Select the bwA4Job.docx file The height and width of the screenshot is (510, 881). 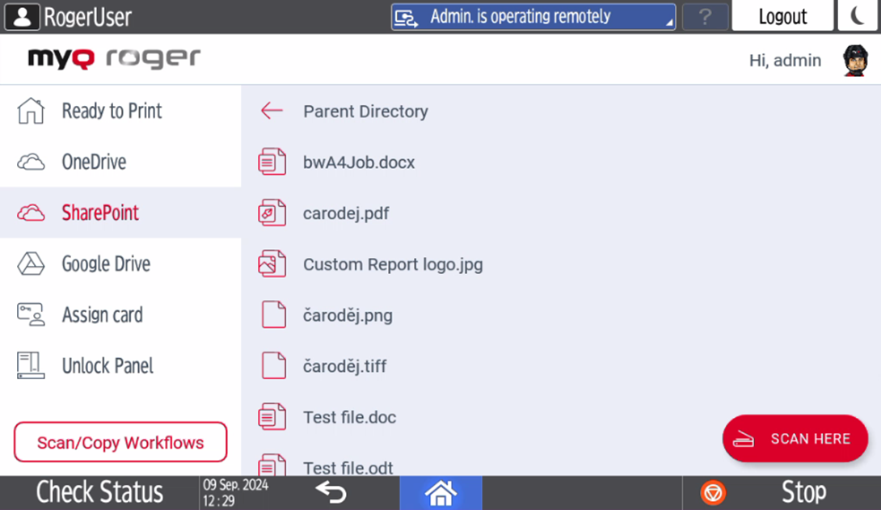(358, 162)
